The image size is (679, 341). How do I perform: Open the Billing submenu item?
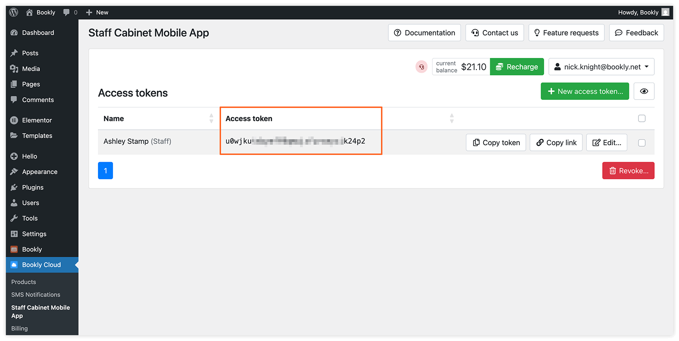[20, 328]
